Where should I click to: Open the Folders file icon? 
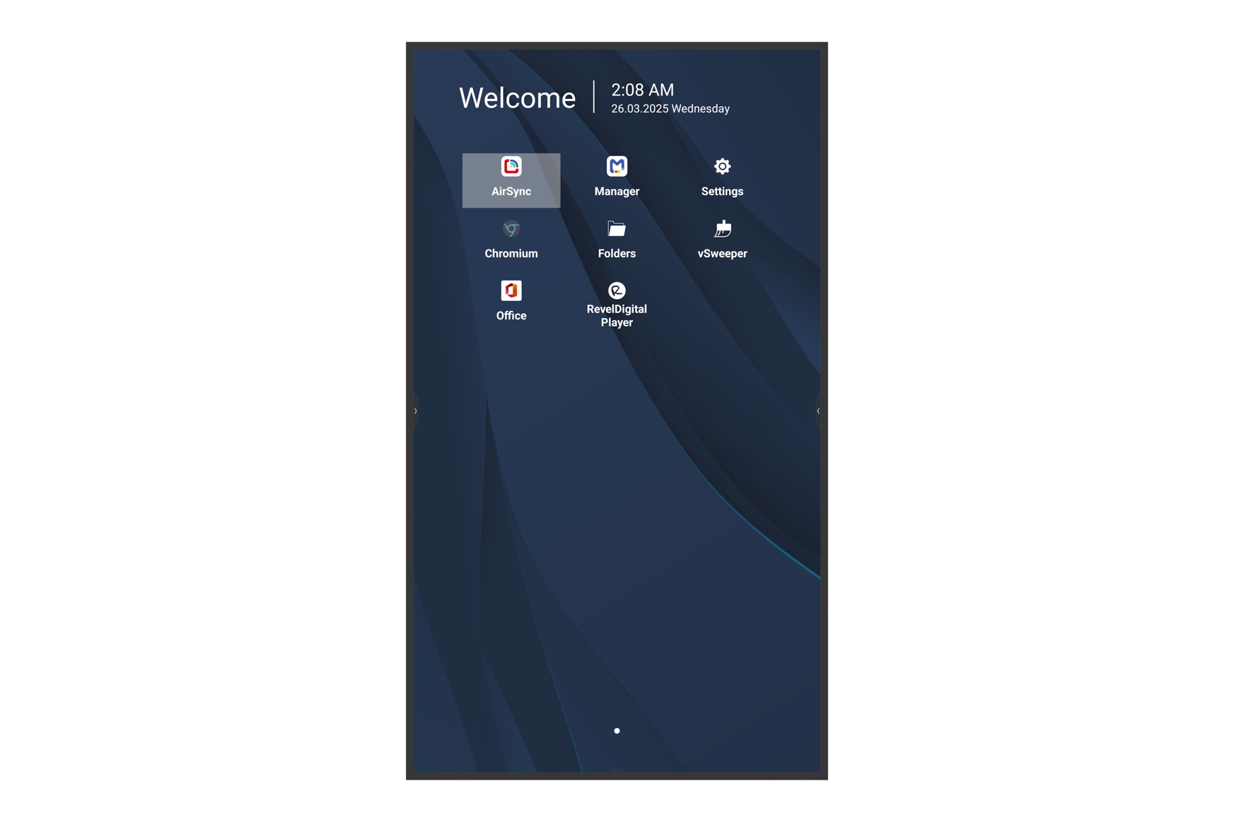click(617, 229)
